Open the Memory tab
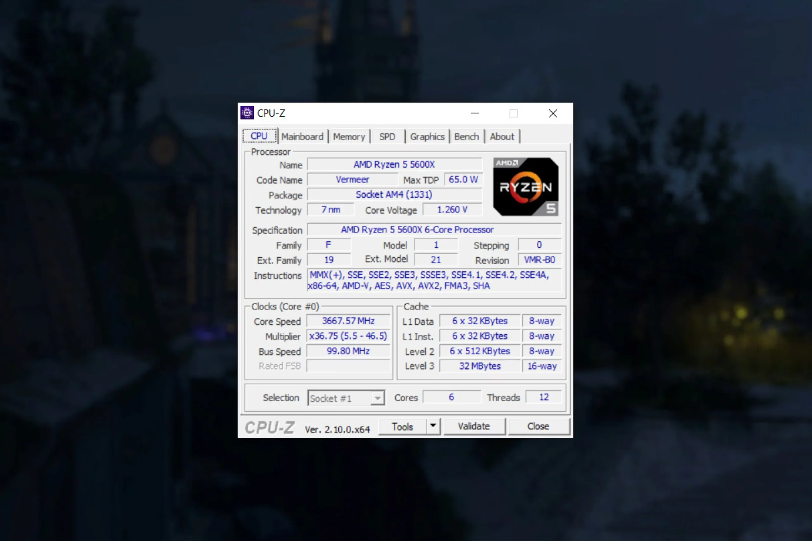 click(349, 137)
